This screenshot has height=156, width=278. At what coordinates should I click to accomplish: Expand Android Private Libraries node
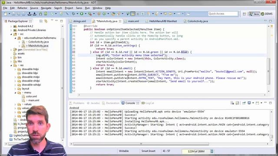(x=11, y=30)
